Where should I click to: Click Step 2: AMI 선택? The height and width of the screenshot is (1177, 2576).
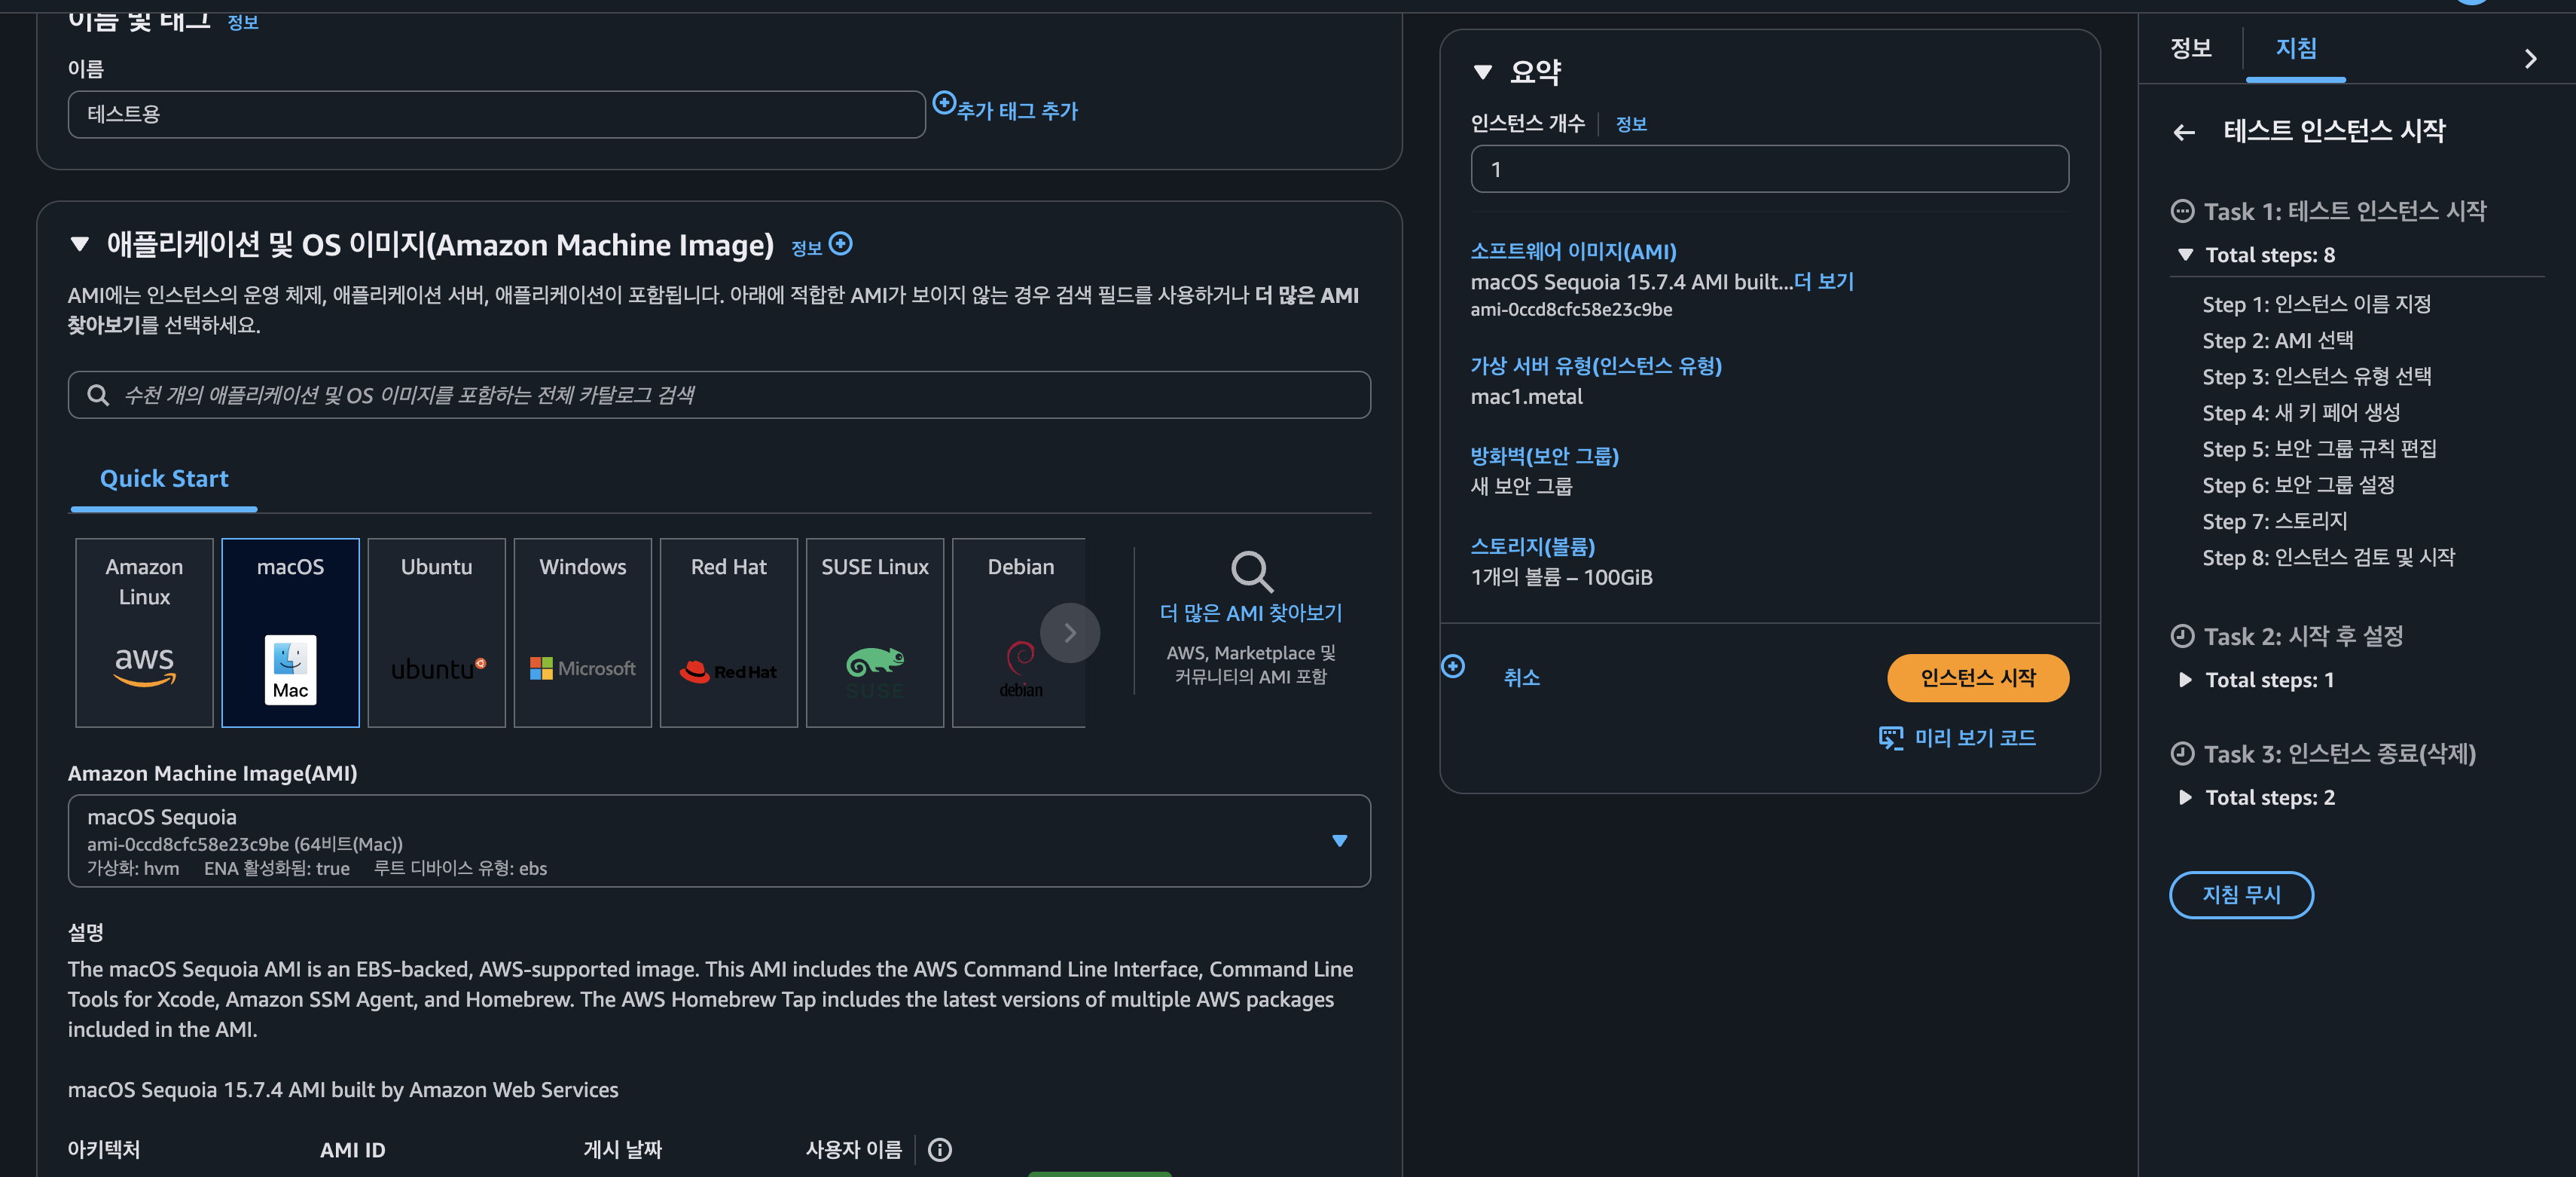pyautogui.click(x=2277, y=340)
